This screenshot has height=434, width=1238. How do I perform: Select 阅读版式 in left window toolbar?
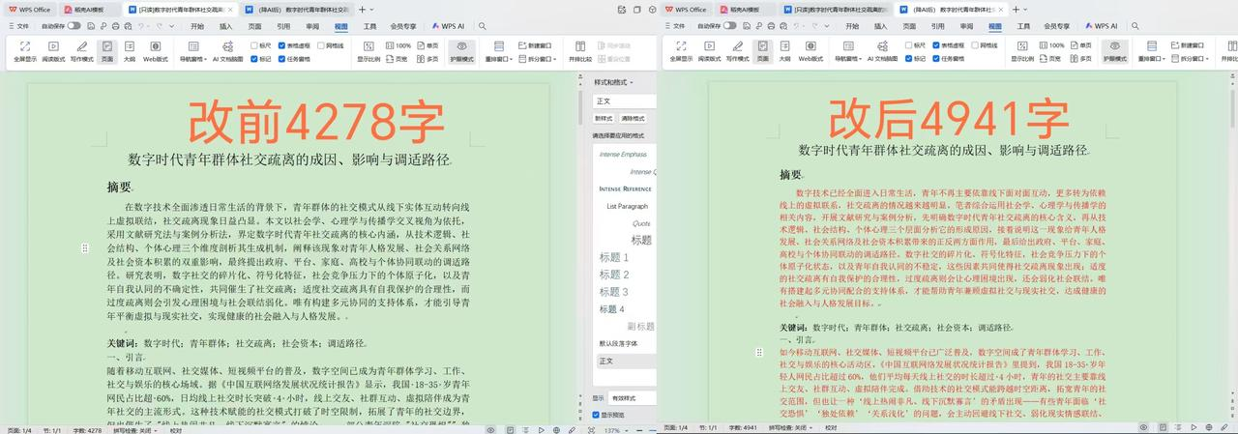point(53,51)
